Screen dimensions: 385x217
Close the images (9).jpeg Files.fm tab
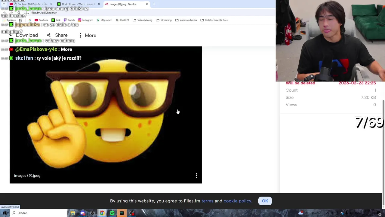point(147,4)
